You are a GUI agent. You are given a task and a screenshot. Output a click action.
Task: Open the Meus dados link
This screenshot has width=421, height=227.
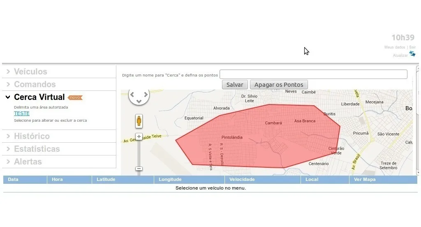(x=394, y=47)
